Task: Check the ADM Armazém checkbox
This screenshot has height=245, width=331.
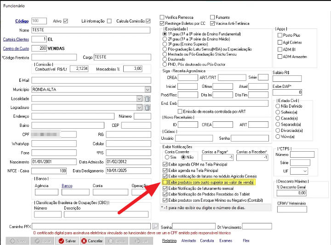Action: pyautogui.click(x=280, y=57)
